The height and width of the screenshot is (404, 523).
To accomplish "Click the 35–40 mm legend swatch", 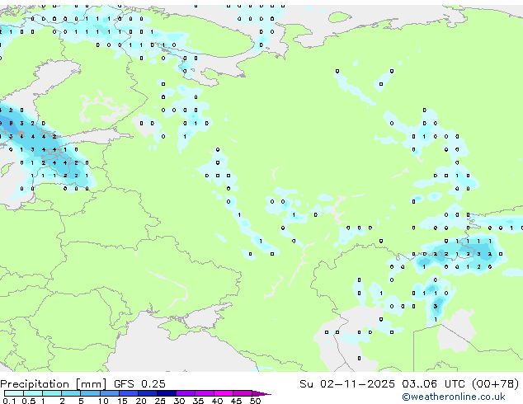I will pos(204,393).
